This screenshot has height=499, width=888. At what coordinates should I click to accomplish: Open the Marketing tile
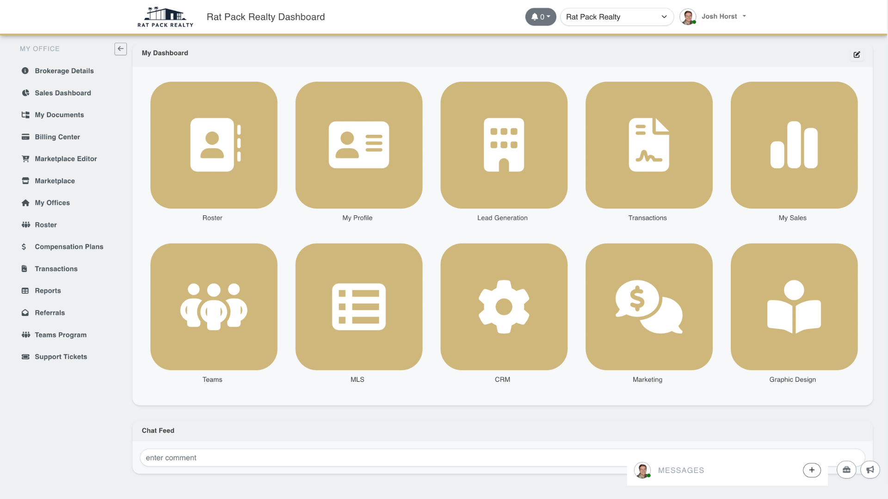point(649,307)
